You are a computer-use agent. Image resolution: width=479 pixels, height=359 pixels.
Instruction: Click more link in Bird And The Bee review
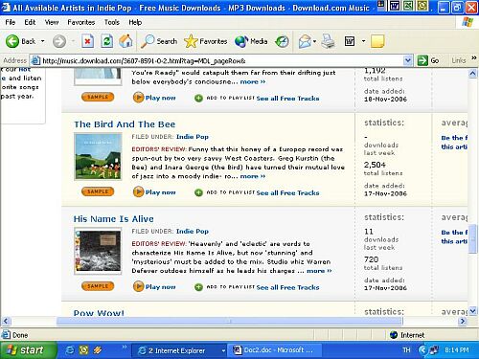point(253,176)
